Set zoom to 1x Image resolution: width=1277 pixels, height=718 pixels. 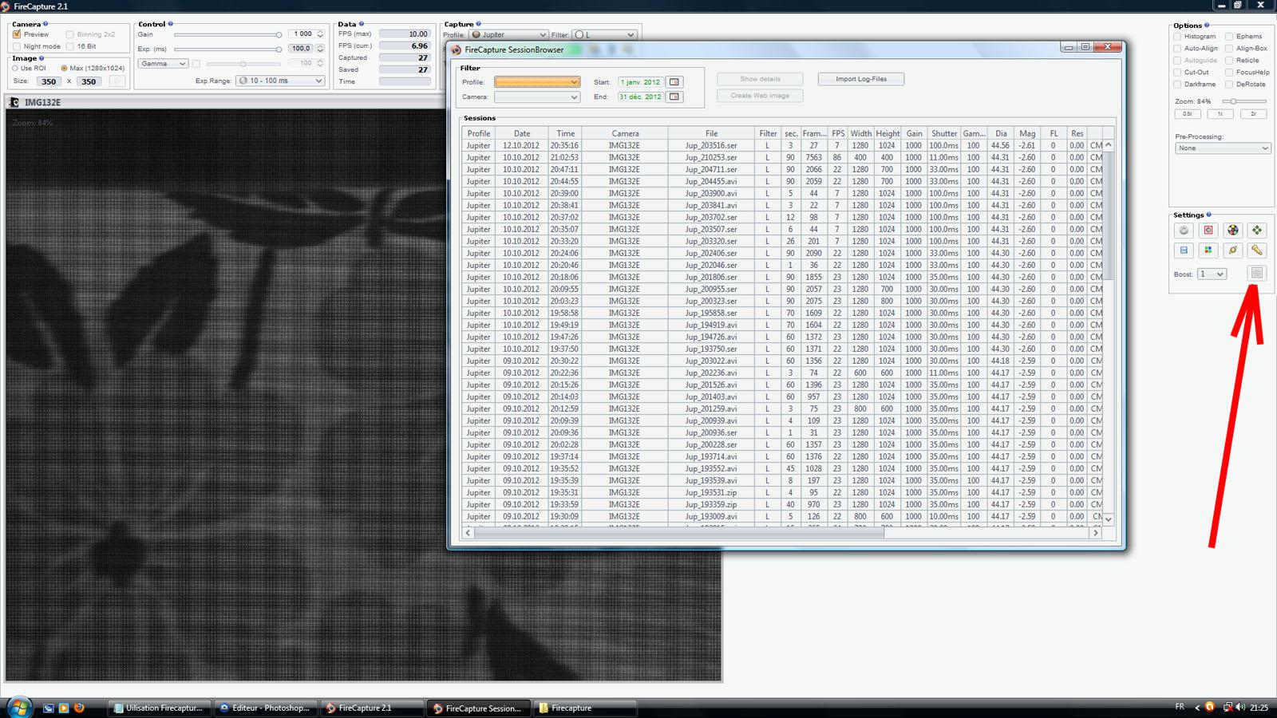pyautogui.click(x=1220, y=114)
